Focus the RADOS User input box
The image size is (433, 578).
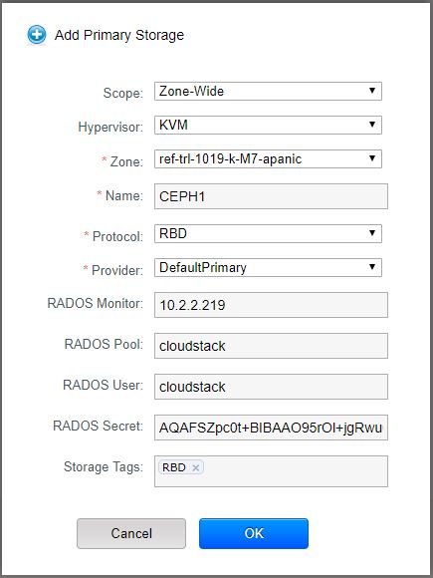pos(271,387)
